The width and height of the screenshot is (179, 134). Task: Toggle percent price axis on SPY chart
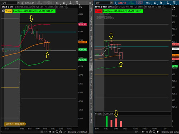(x=174, y=7)
